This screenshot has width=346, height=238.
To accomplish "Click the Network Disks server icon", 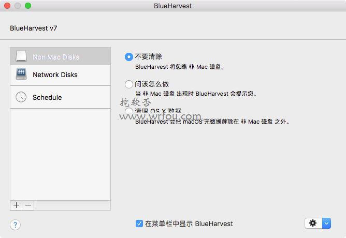I will [x=21, y=74].
